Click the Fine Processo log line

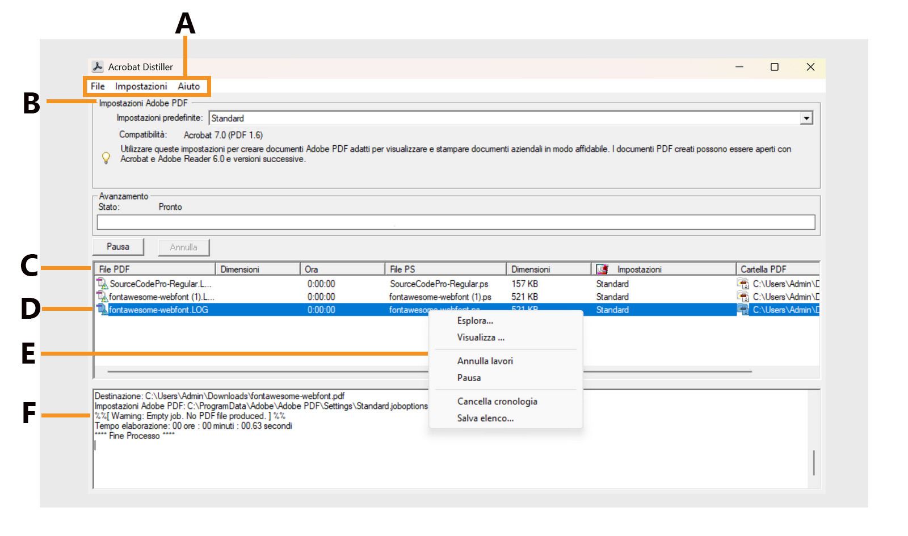(x=135, y=436)
